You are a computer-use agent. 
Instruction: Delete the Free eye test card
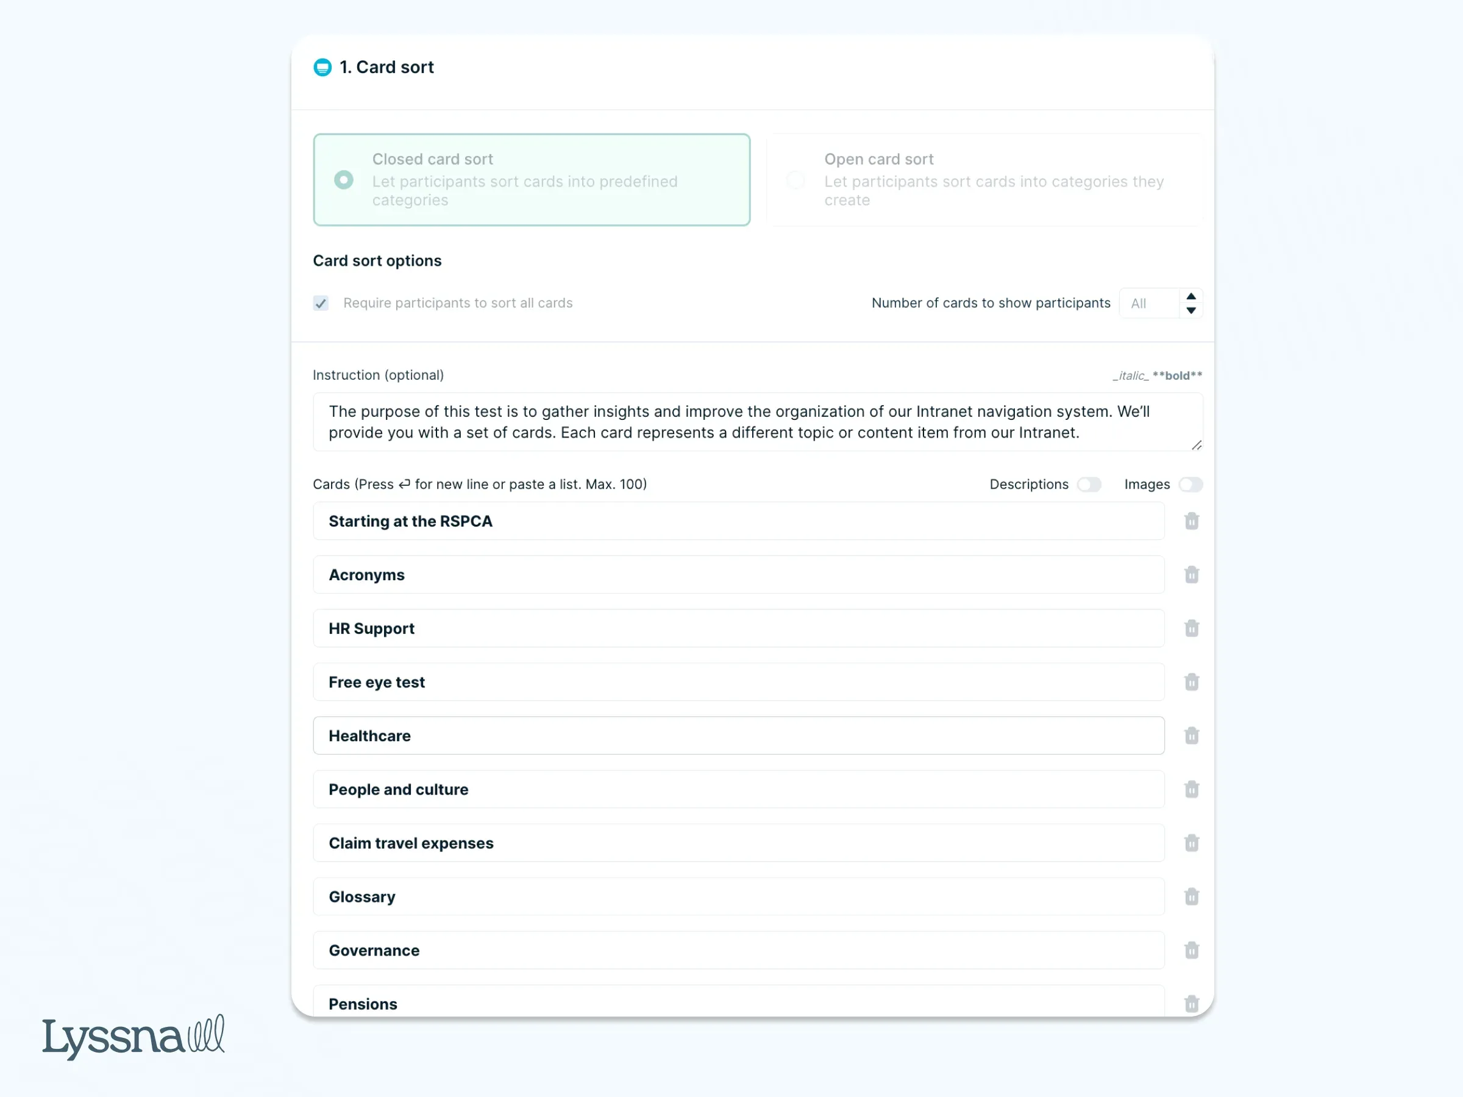(1192, 682)
